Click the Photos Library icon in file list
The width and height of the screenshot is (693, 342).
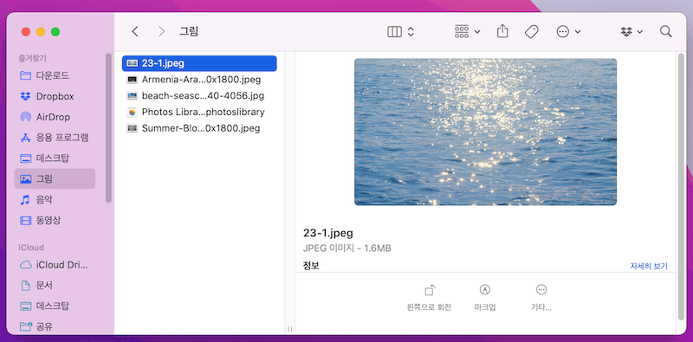coord(132,113)
